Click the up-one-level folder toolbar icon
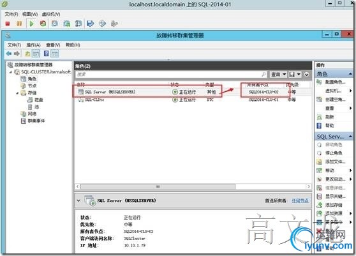Viewport: 356px width, 256px height. 27,54
